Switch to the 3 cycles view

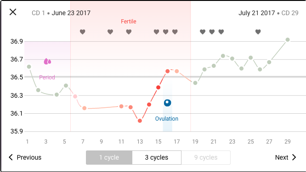[157, 157]
